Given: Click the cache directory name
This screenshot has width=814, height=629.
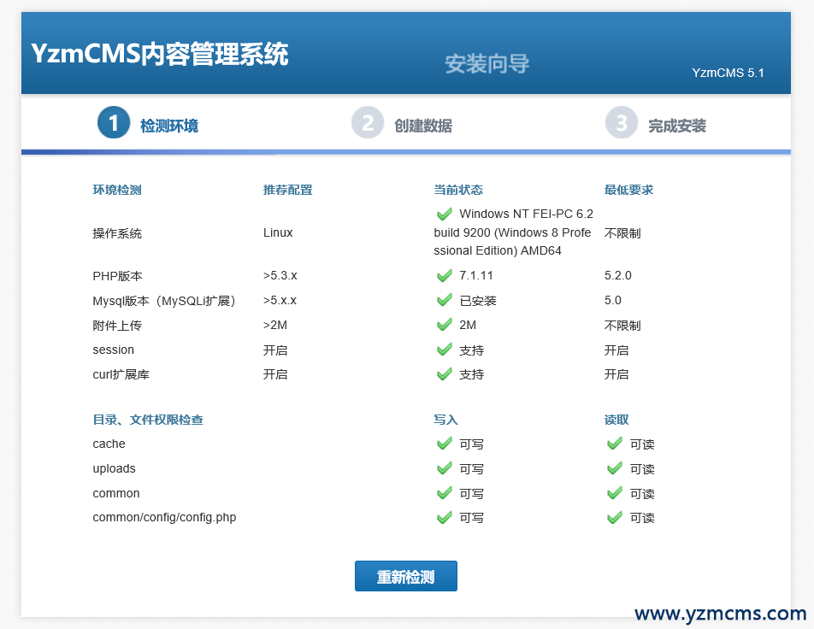Looking at the screenshot, I should click(109, 444).
